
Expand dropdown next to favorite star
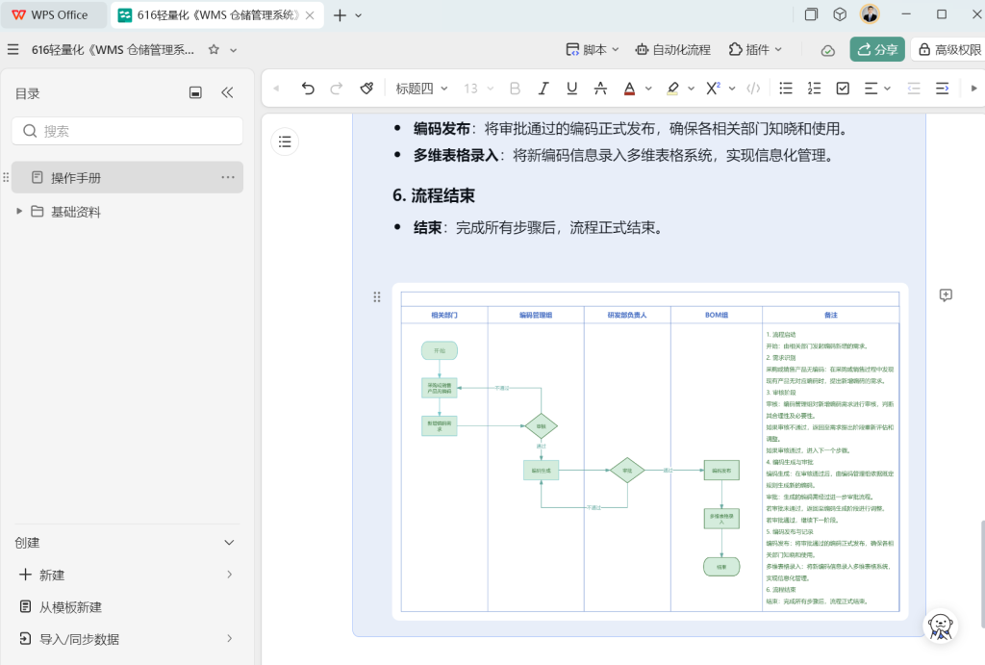pos(233,50)
